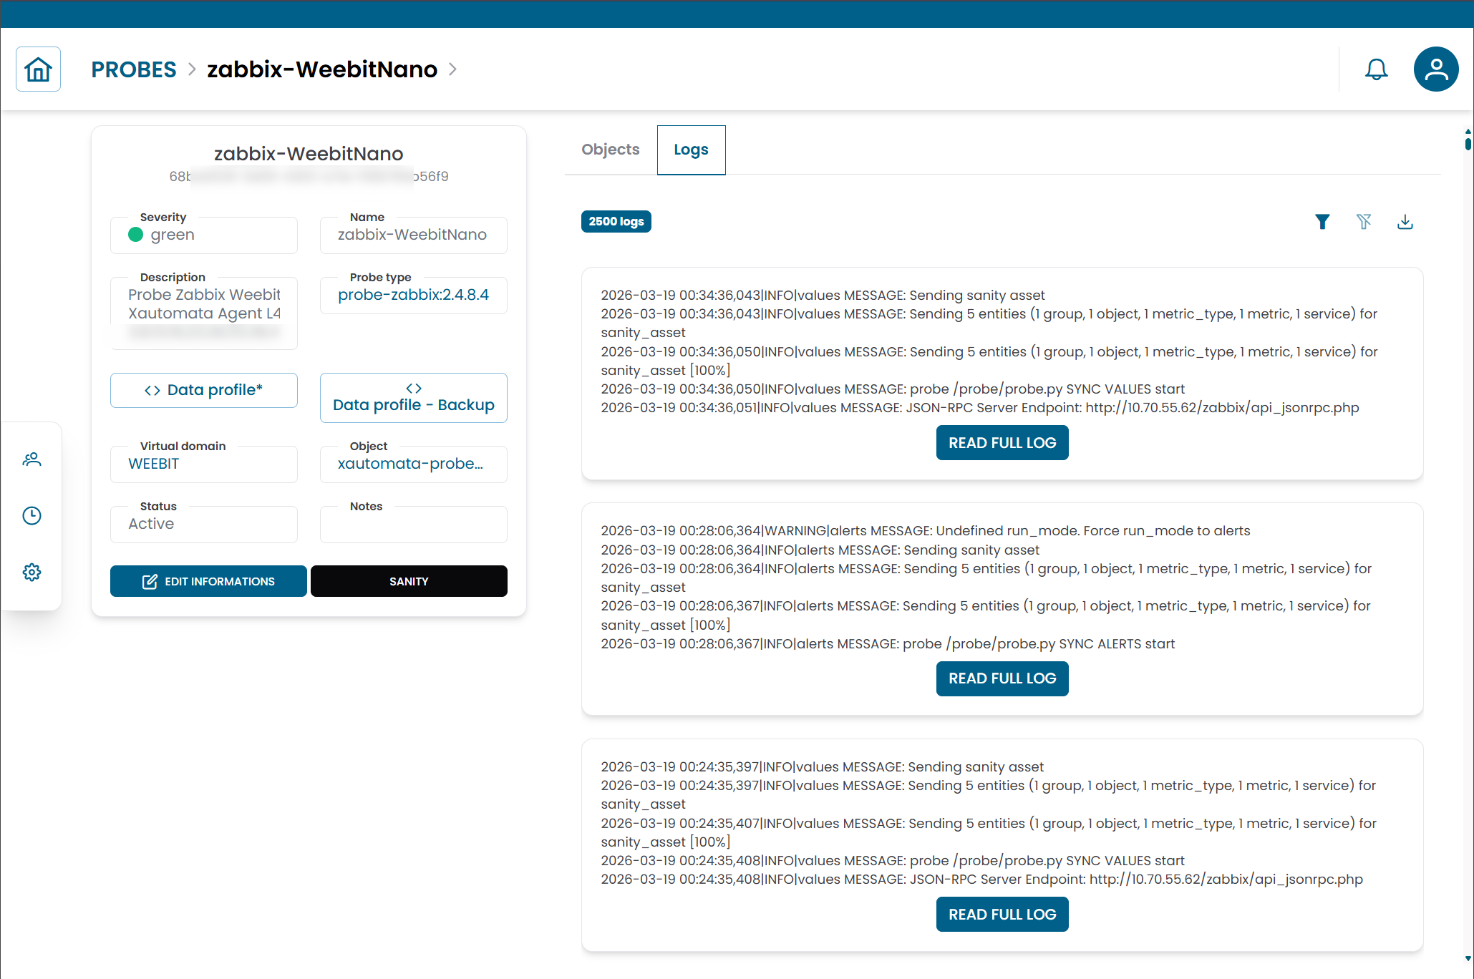Screen dimensions: 1474x979
Task: Open Data profile - Backup button
Action: (x=413, y=398)
